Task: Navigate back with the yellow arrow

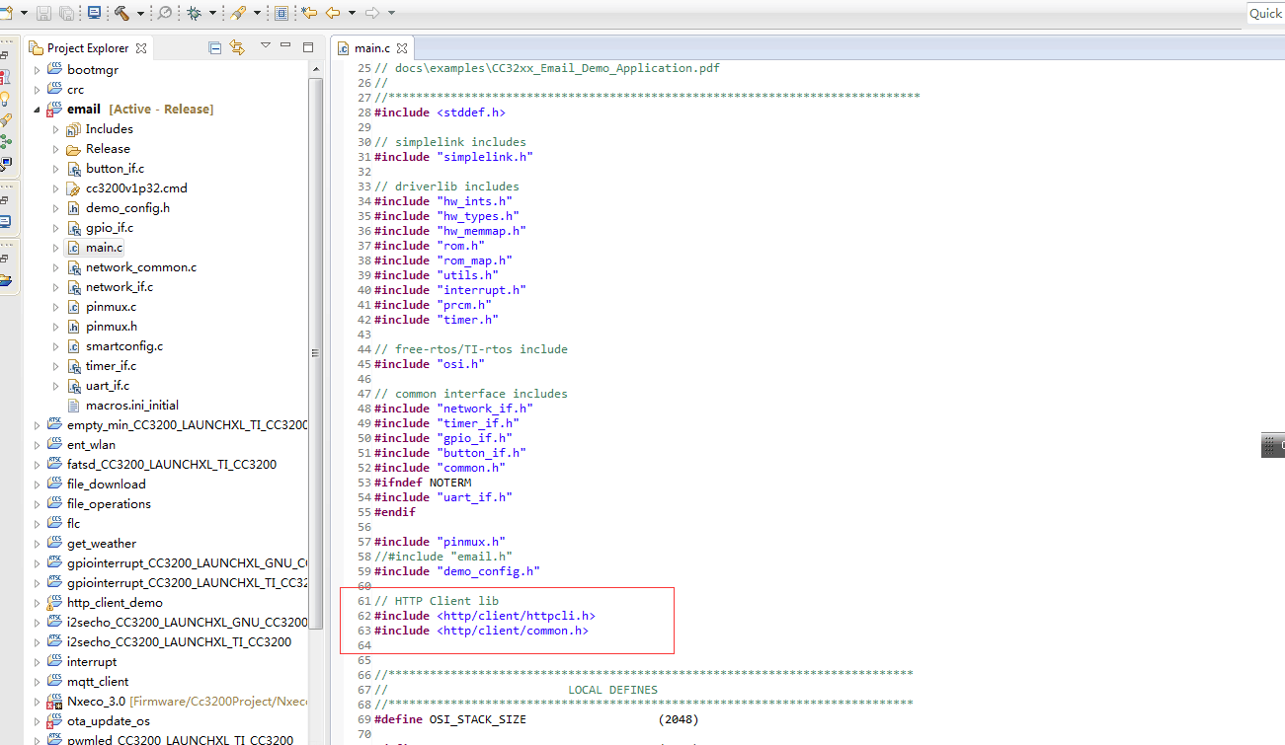Action: coord(333,13)
